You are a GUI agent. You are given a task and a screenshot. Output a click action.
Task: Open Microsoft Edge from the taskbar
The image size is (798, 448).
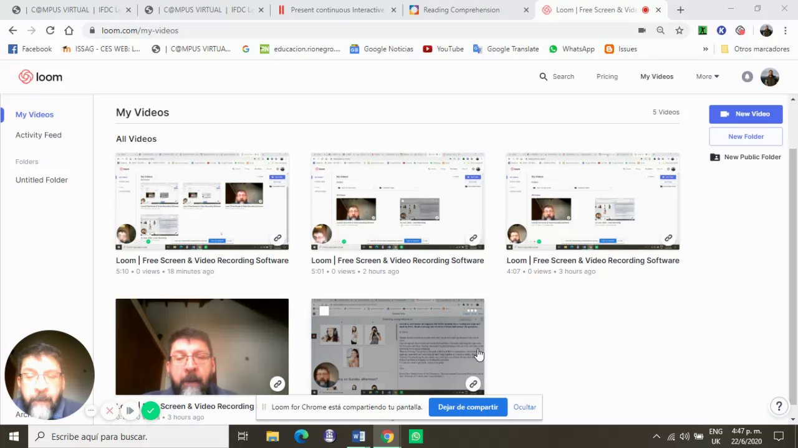[x=301, y=436]
